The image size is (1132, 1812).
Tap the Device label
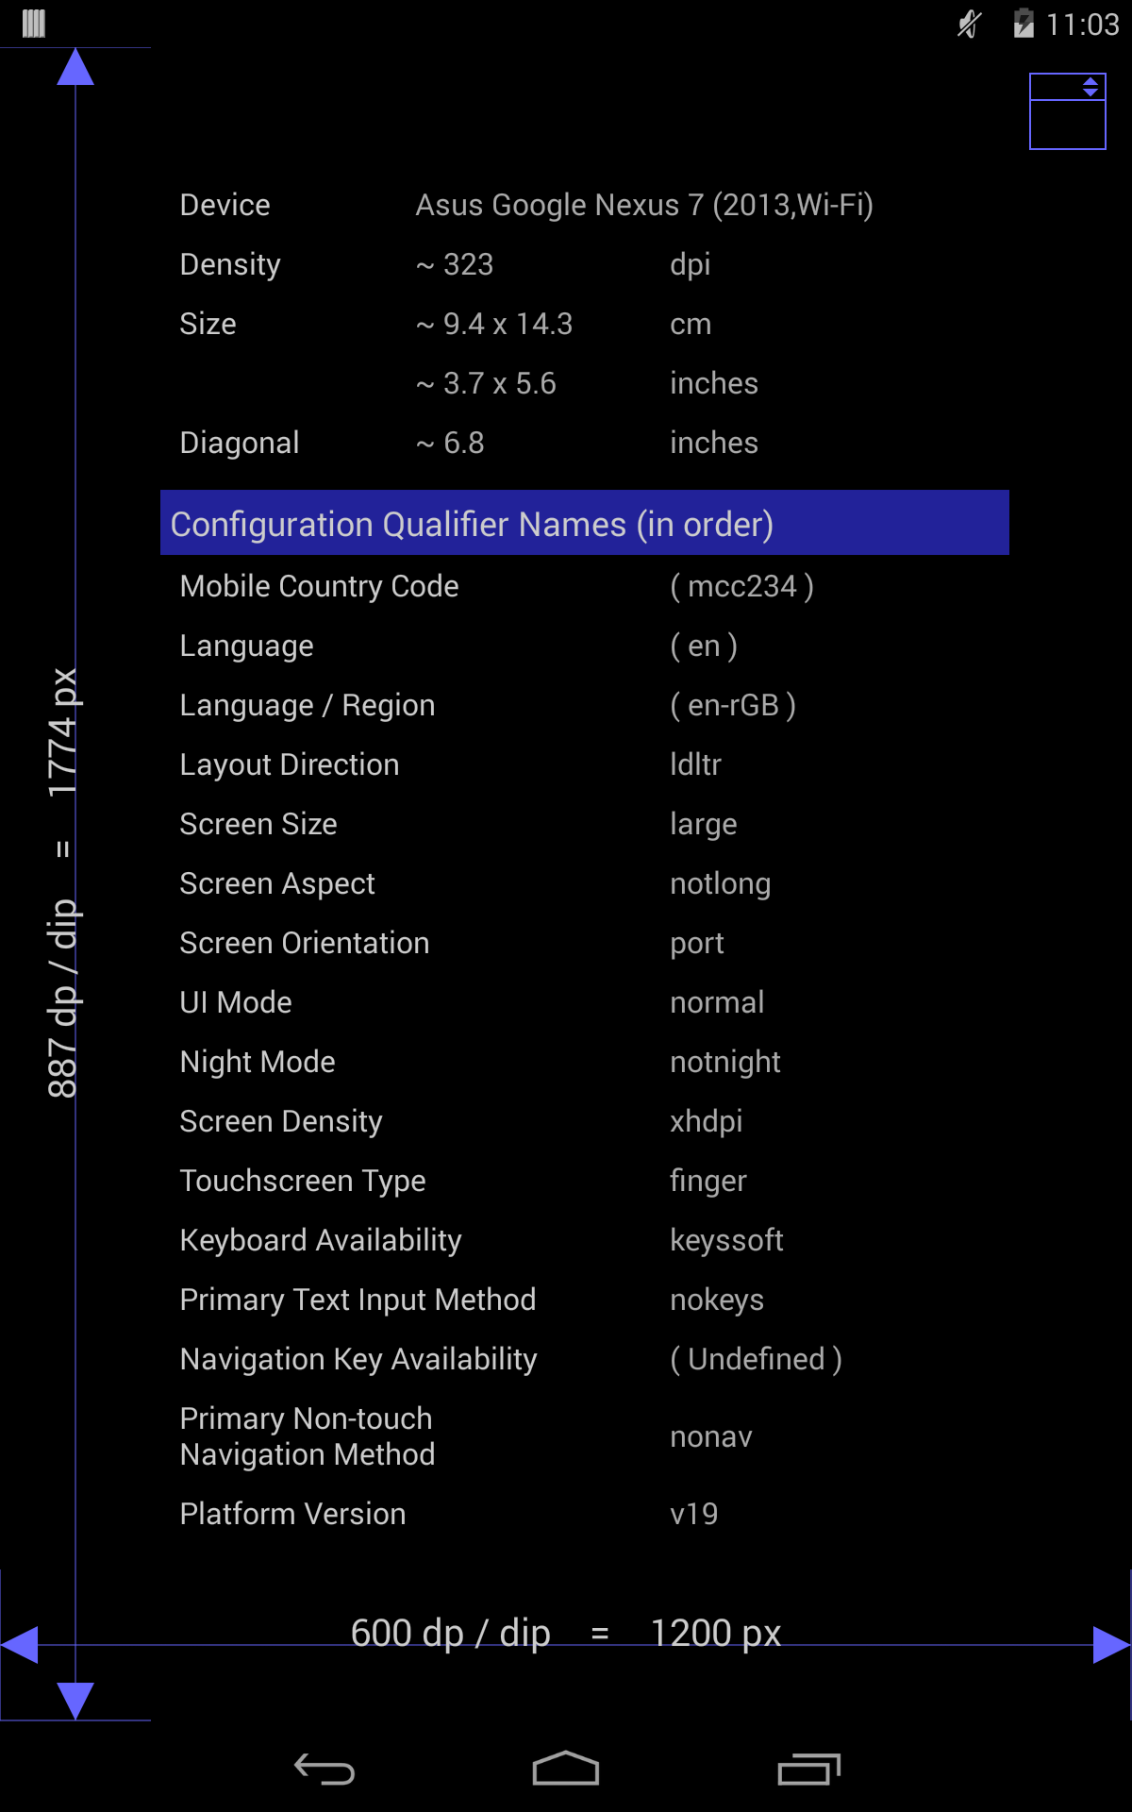[x=225, y=205]
